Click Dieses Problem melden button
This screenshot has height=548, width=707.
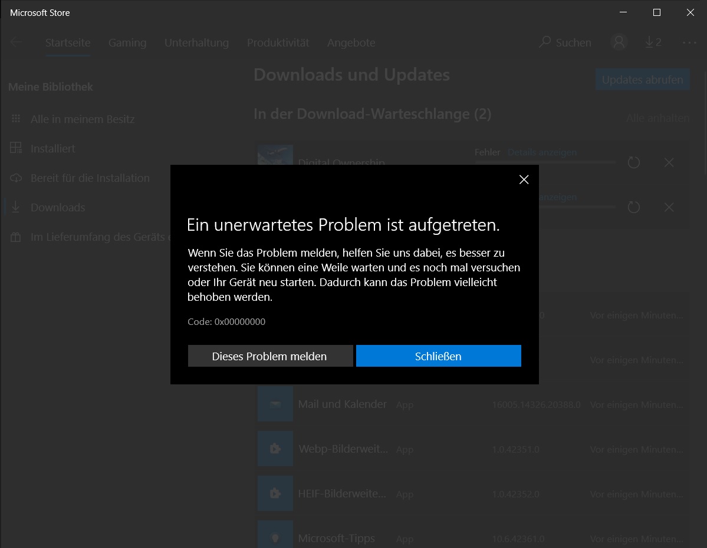(270, 356)
